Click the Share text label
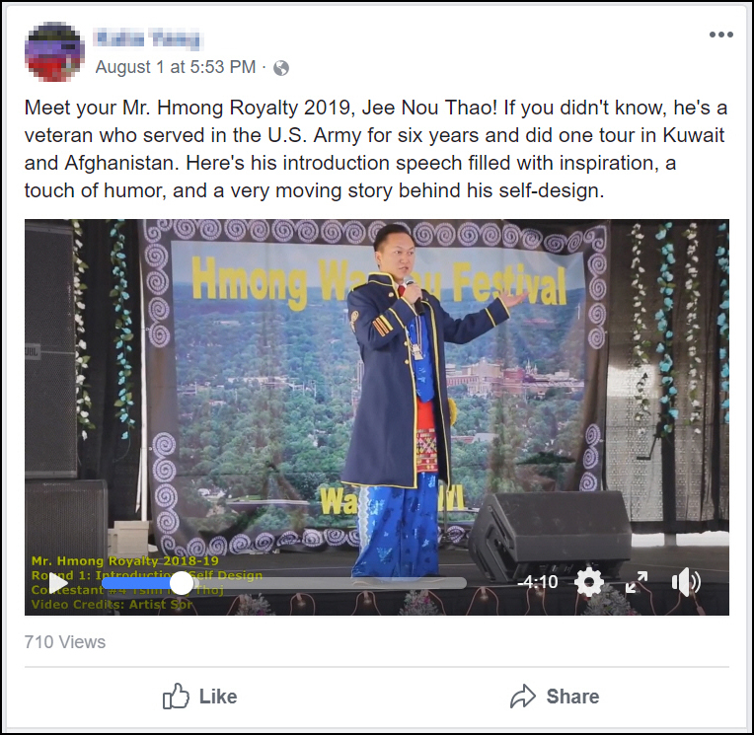 coord(572,697)
